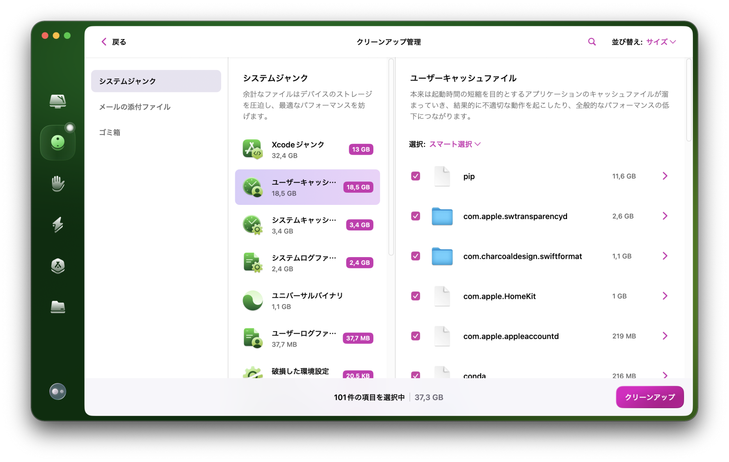Uncheck the conda checkbox
The width and height of the screenshot is (729, 462).
click(x=416, y=375)
